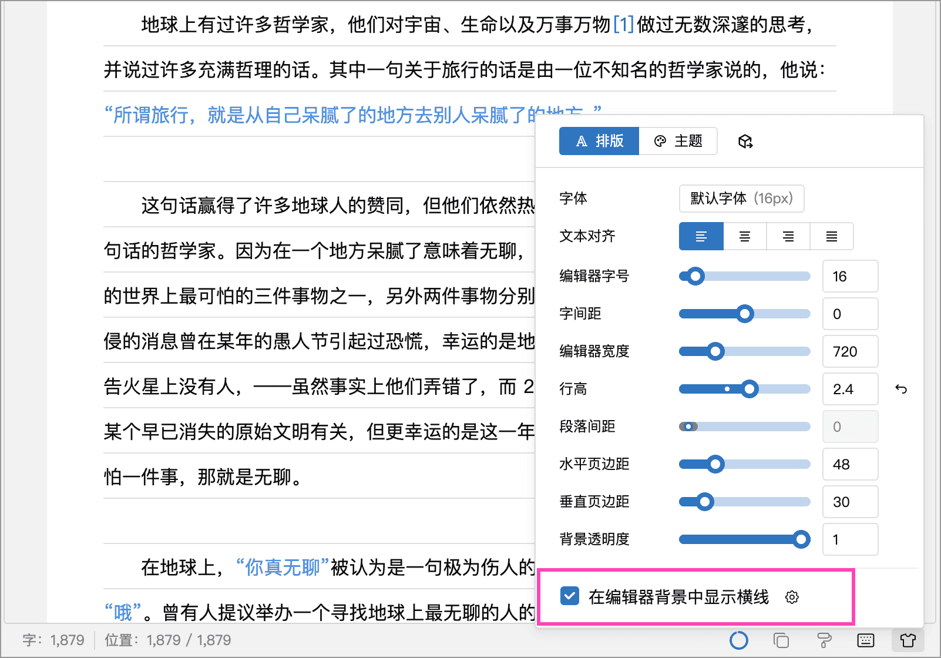Click the copy squares icon
This screenshot has height=658, width=941.
point(781,640)
